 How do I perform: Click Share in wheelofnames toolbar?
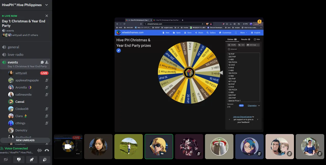[x=199, y=33]
